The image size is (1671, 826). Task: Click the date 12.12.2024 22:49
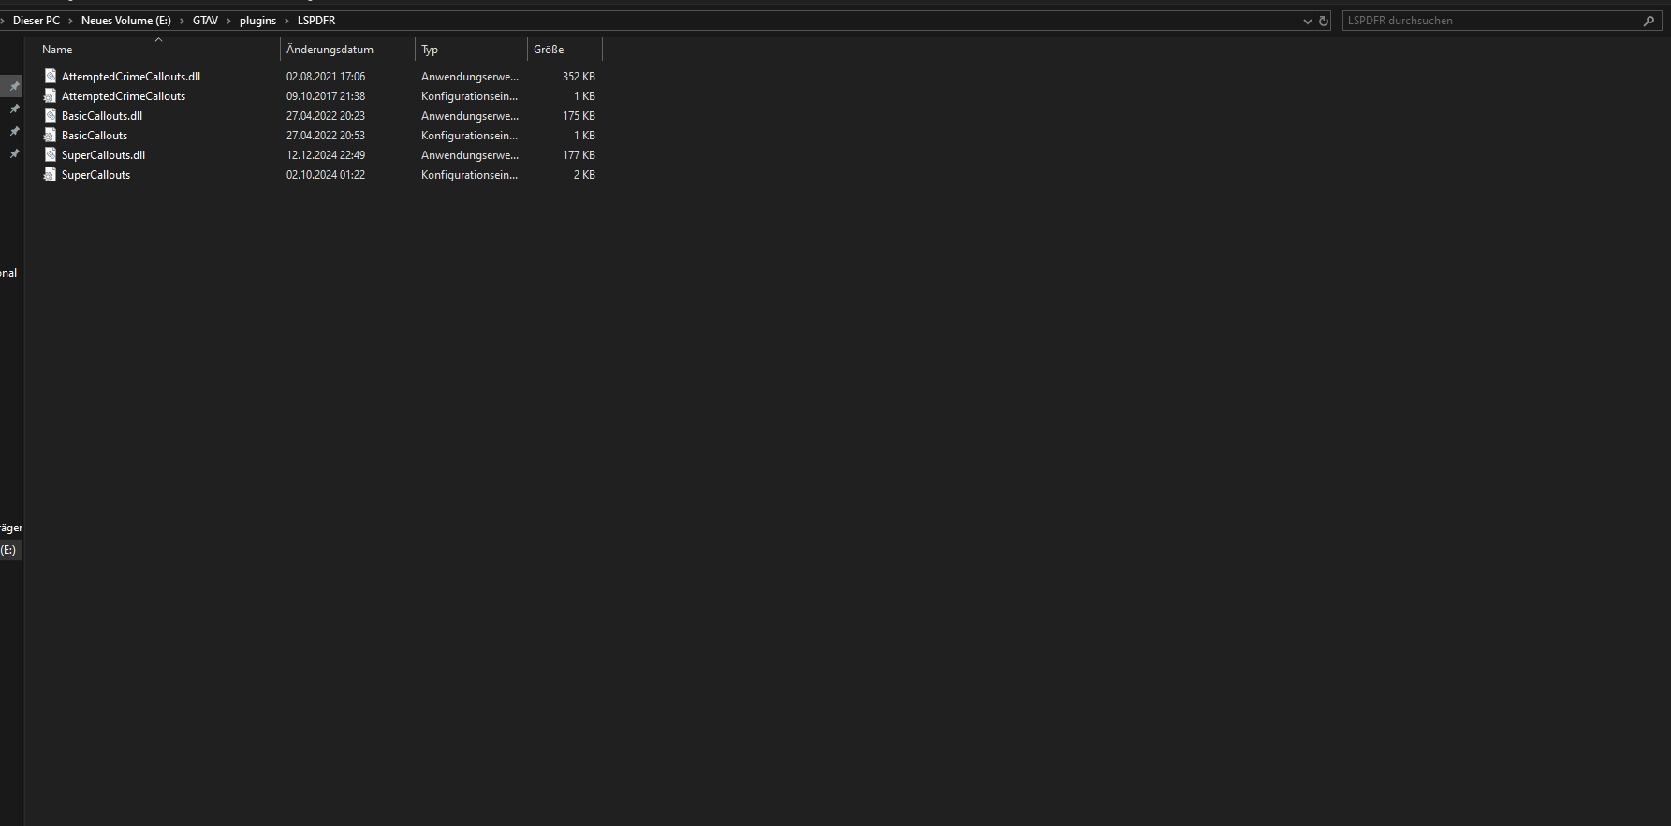(x=326, y=155)
